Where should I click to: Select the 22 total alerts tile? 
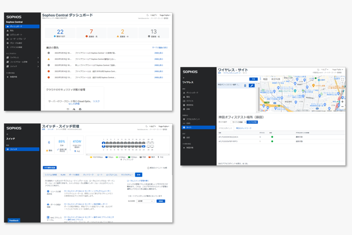[60, 33]
